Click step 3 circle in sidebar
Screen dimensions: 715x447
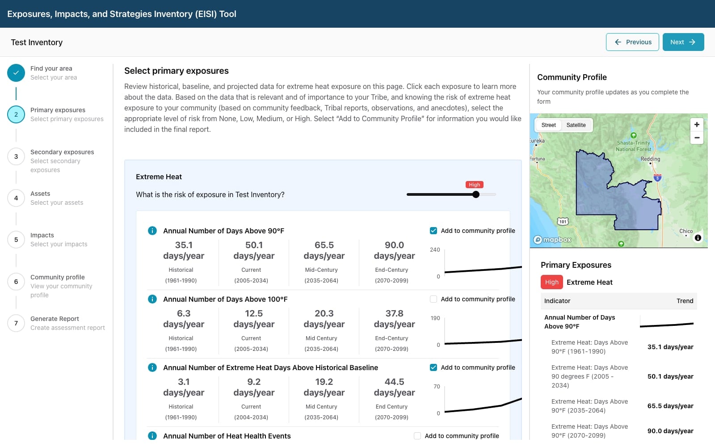16,156
